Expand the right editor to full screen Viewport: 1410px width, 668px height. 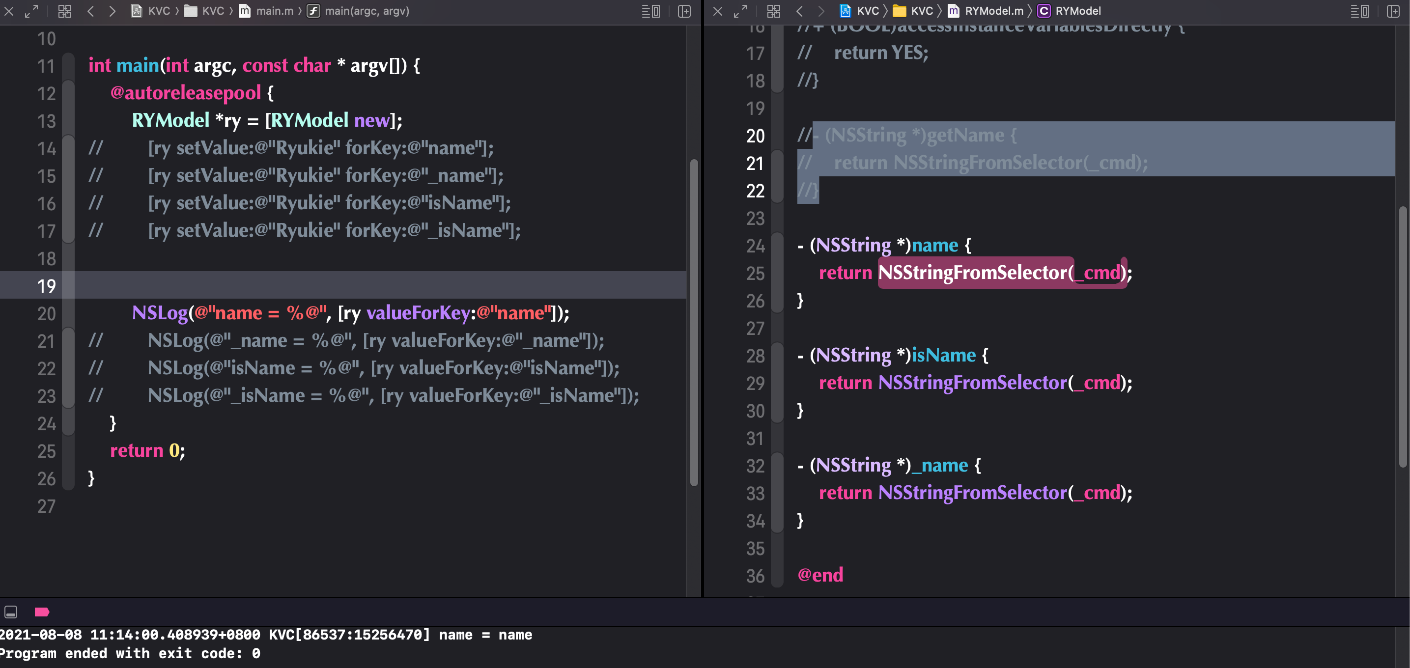pyautogui.click(x=740, y=11)
